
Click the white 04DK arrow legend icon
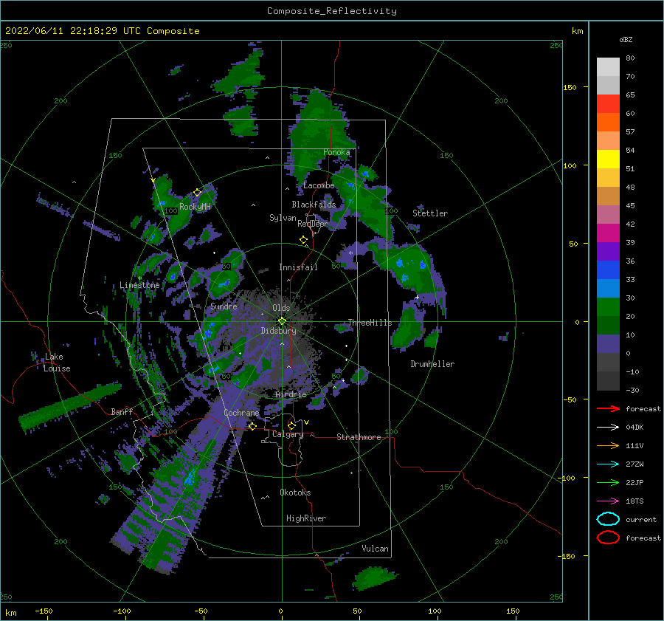pyautogui.click(x=608, y=427)
